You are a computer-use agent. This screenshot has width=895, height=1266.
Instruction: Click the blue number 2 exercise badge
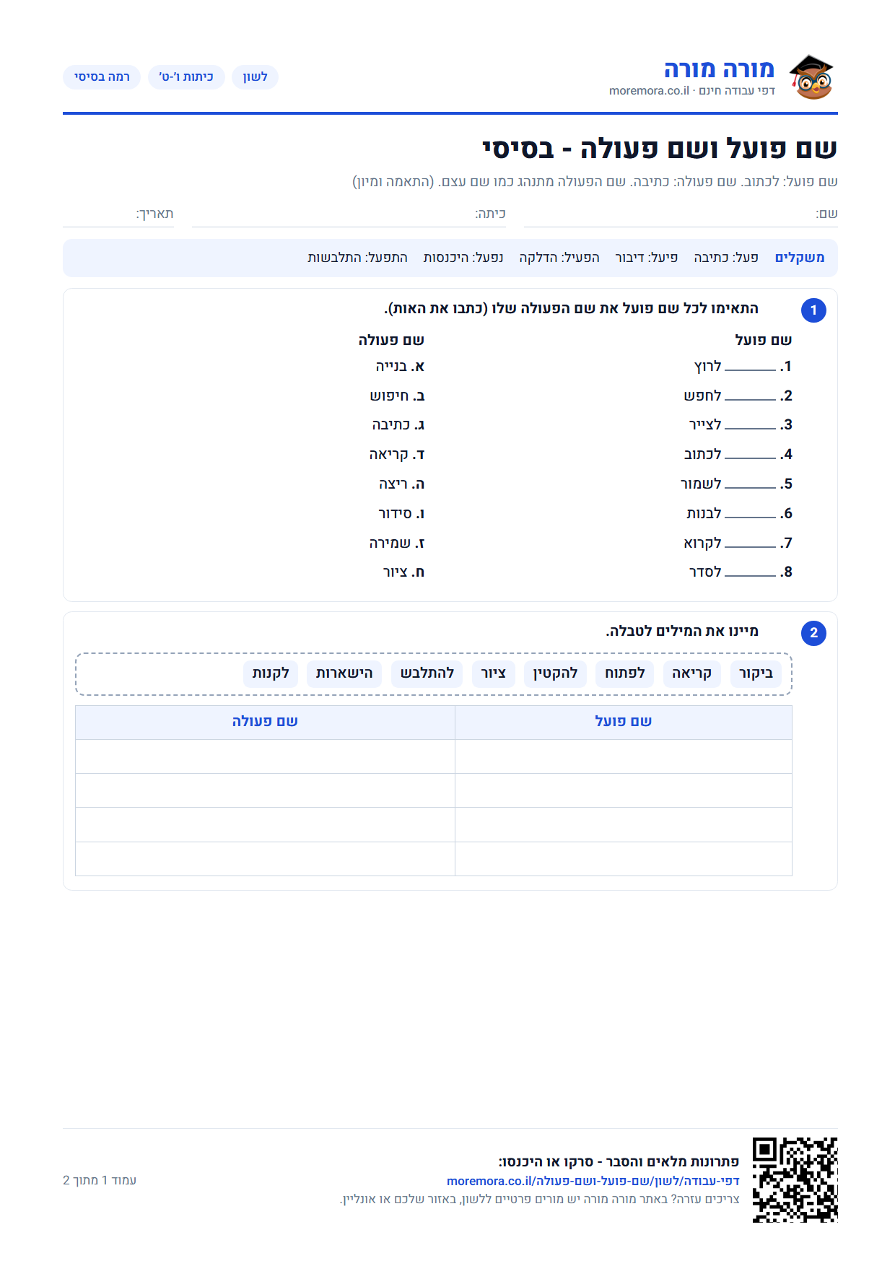pyautogui.click(x=813, y=633)
